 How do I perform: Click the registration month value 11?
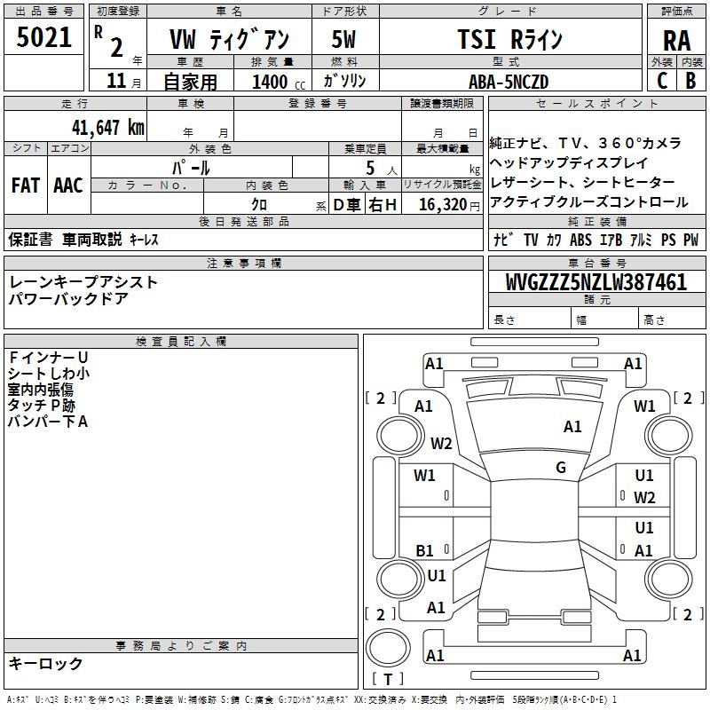(x=116, y=81)
